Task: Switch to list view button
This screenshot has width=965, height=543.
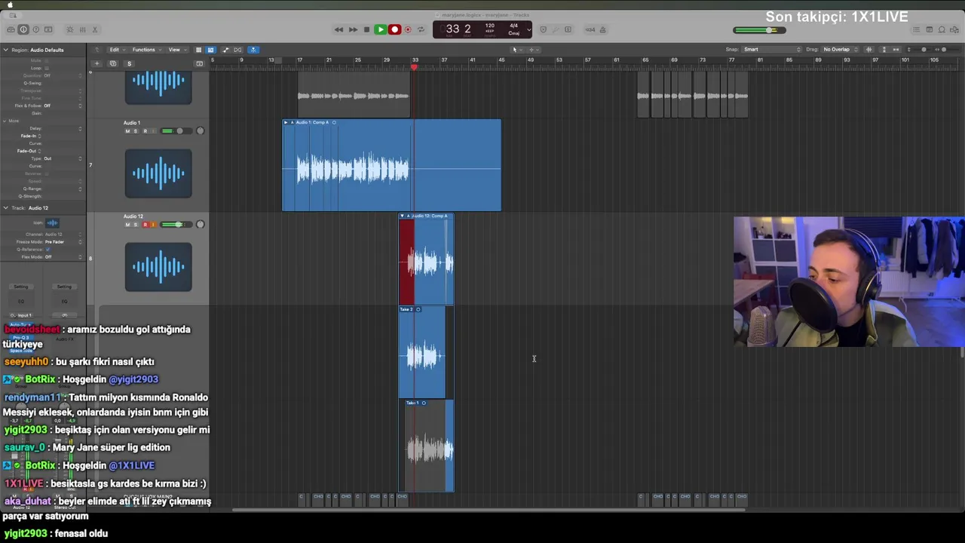Action: [210, 50]
